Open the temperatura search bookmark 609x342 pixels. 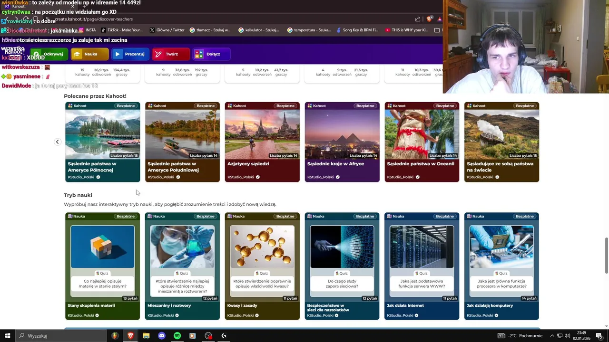tap(309, 30)
